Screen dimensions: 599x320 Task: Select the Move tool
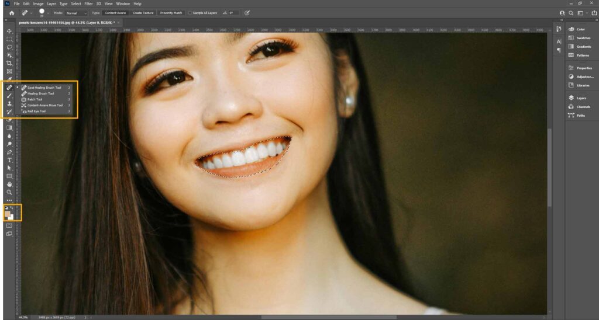[x=9, y=32]
